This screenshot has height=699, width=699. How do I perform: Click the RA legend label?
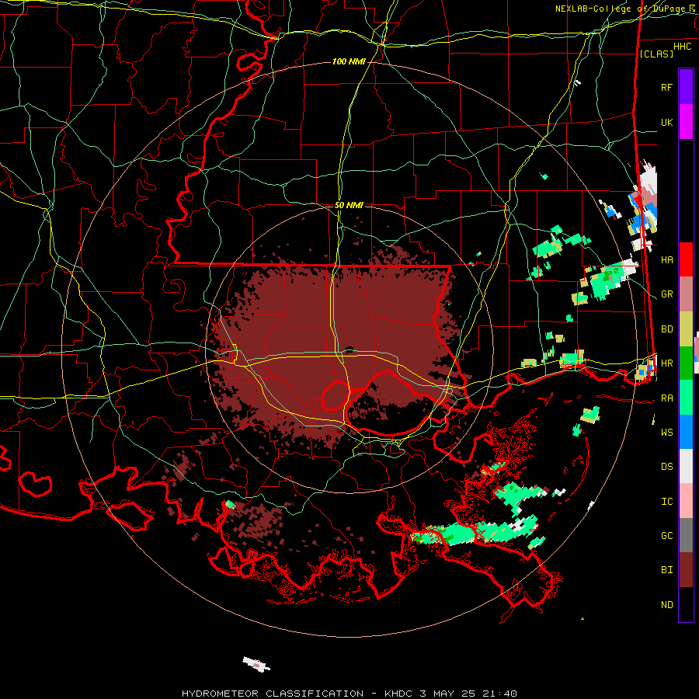[667, 398]
